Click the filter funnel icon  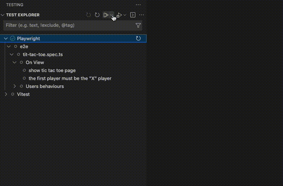click(138, 25)
